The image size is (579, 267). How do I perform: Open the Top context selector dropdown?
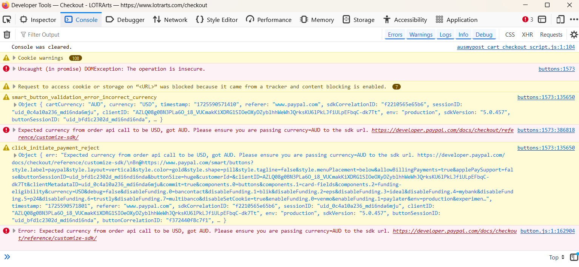click(557, 257)
